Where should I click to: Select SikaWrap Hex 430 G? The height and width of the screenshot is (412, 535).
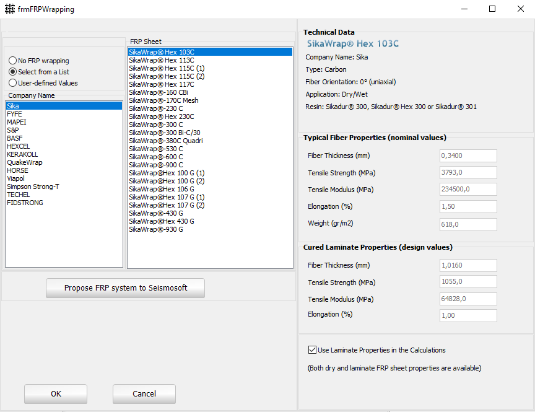tap(210, 221)
